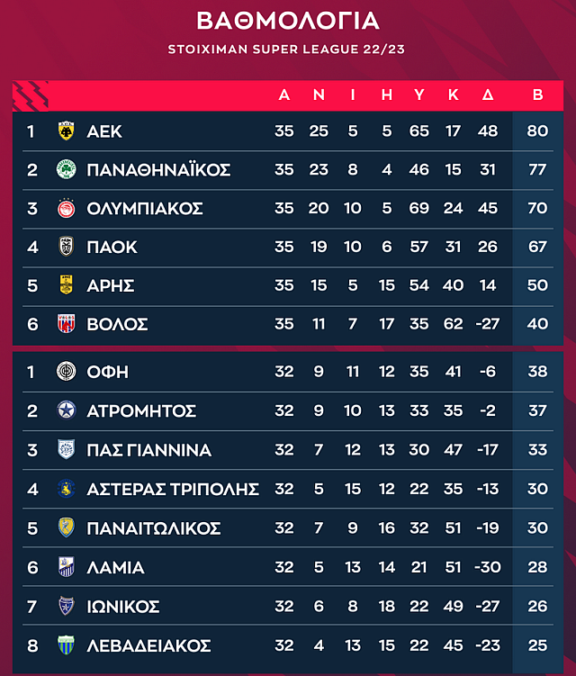The width and height of the screenshot is (576, 676).
Task: Click the Volos red-and-blue crest
Action: [x=66, y=324]
